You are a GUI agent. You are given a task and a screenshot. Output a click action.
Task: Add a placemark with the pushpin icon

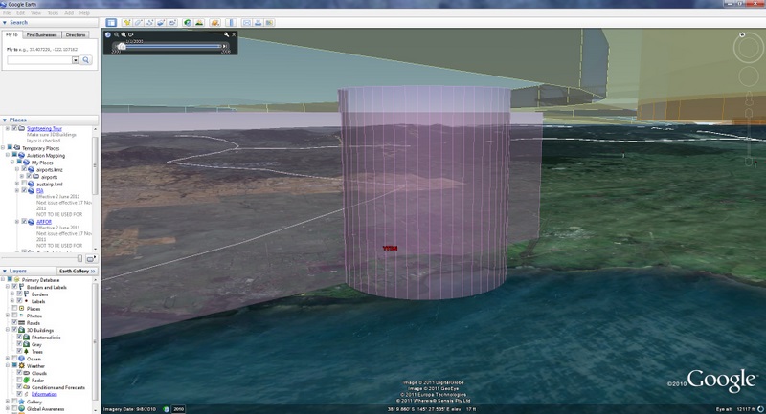click(x=127, y=22)
